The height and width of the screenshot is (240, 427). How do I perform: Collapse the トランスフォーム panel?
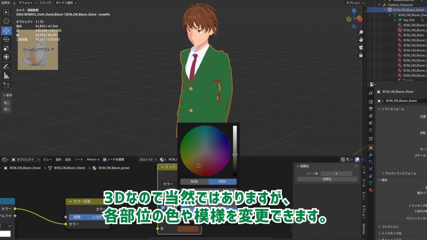(379, 109)
